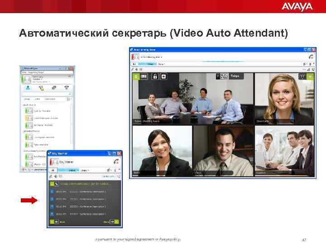End the call in the small call window
The width and height of the screenshot is (326, 244).
(x=116, y=161)
